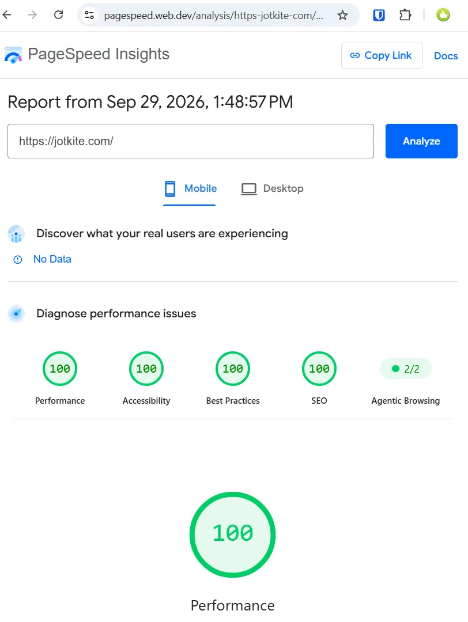Click the PageSpeed Insights title text

[99, 54]
